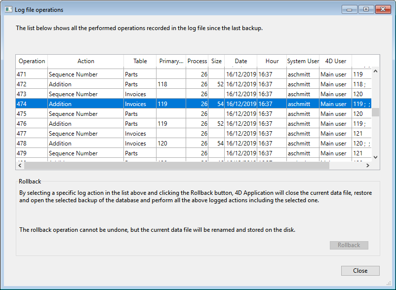This screenshot has height=290, width=396.
Task: Click the Close button at bottom
Action: pos(360,271)
